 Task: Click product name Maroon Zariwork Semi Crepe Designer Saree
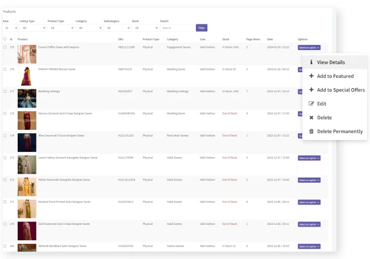click(65, 113)
